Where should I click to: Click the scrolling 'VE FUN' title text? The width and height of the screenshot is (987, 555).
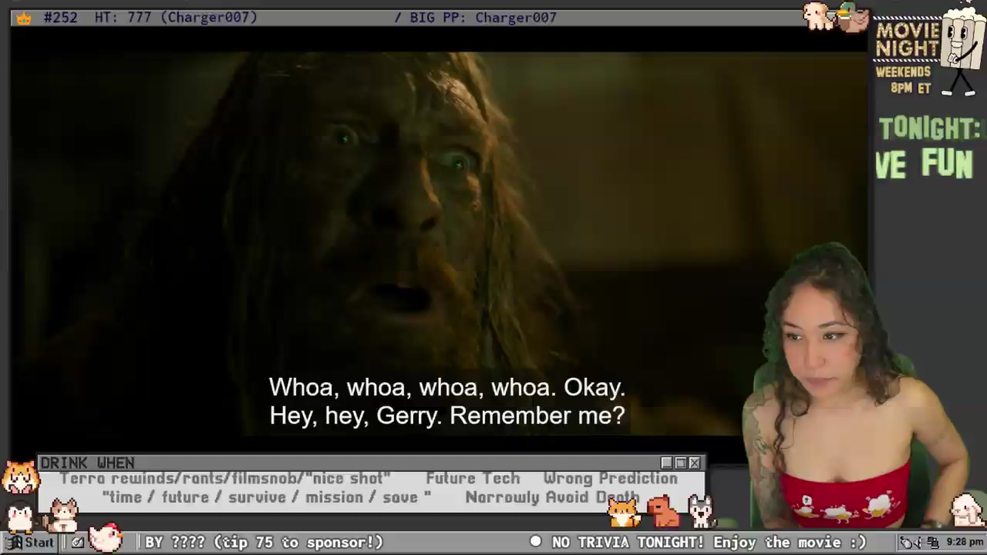pos(924,164)
